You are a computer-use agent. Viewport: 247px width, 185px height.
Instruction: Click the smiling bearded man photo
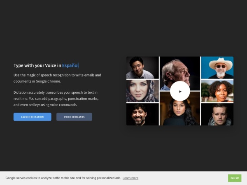(142, 114)
